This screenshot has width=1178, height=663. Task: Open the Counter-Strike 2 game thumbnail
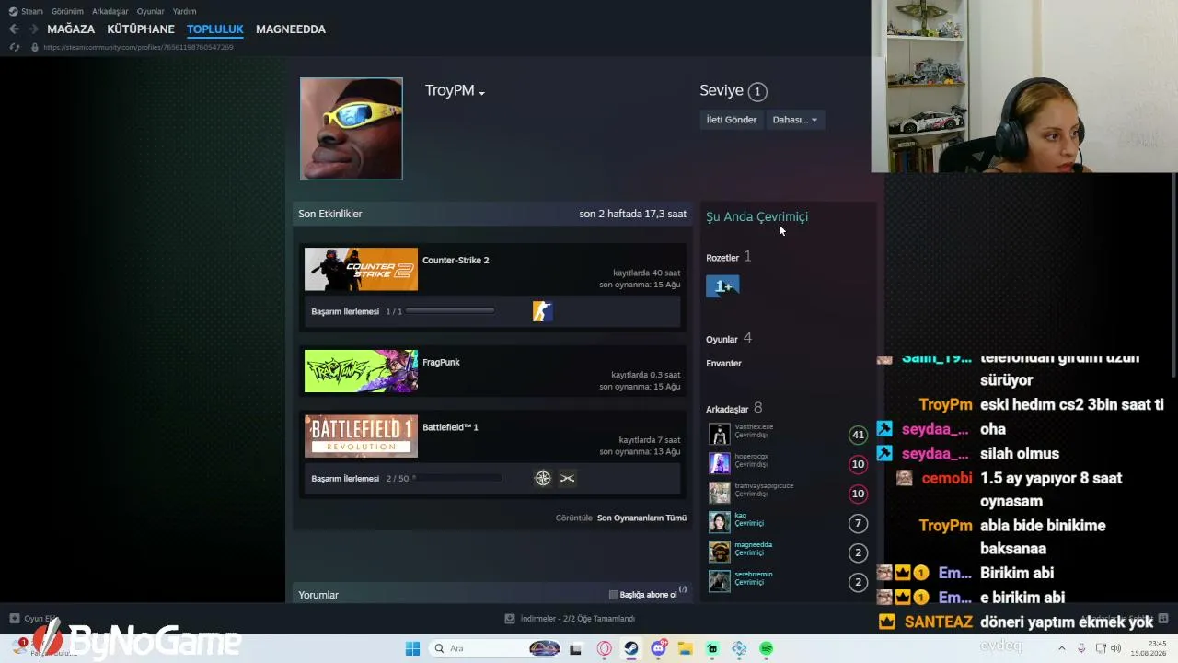[x=361, y=270]
